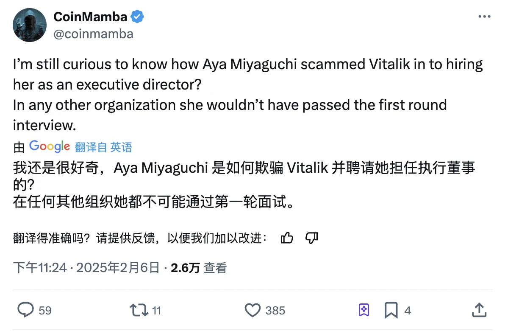Click the 385 likes count
Image resolution: width=505 pixels, height=331 pixels.
275,311
